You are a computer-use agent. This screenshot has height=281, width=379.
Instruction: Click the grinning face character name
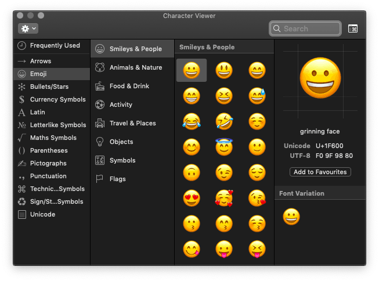(x=320, y=132)
